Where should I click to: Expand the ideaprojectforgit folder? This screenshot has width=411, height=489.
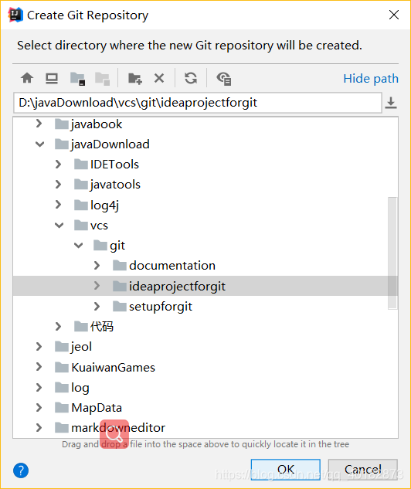[x=97, y=286]
